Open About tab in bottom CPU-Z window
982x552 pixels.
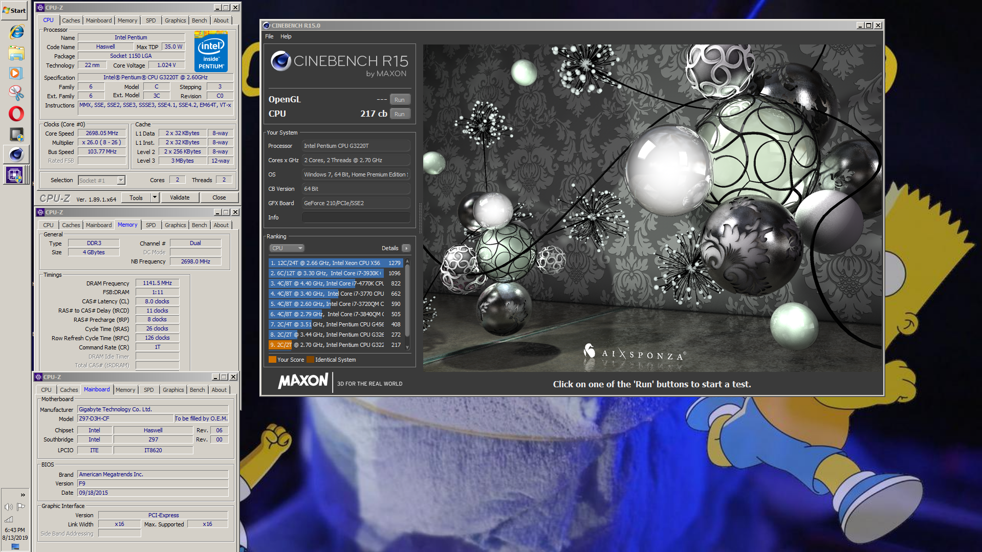point(219,390)
